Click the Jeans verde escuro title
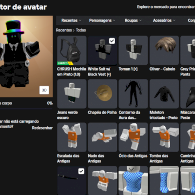This screenshot has height=195, width=195. [x=67, y=115]
